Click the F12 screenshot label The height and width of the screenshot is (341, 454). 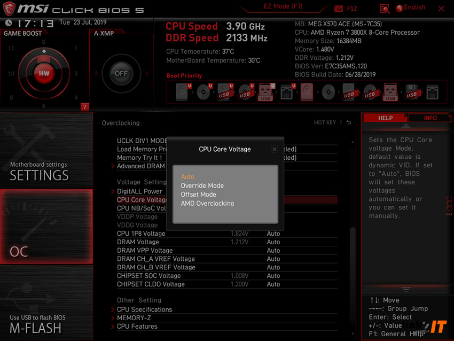[x=352, y=9]
